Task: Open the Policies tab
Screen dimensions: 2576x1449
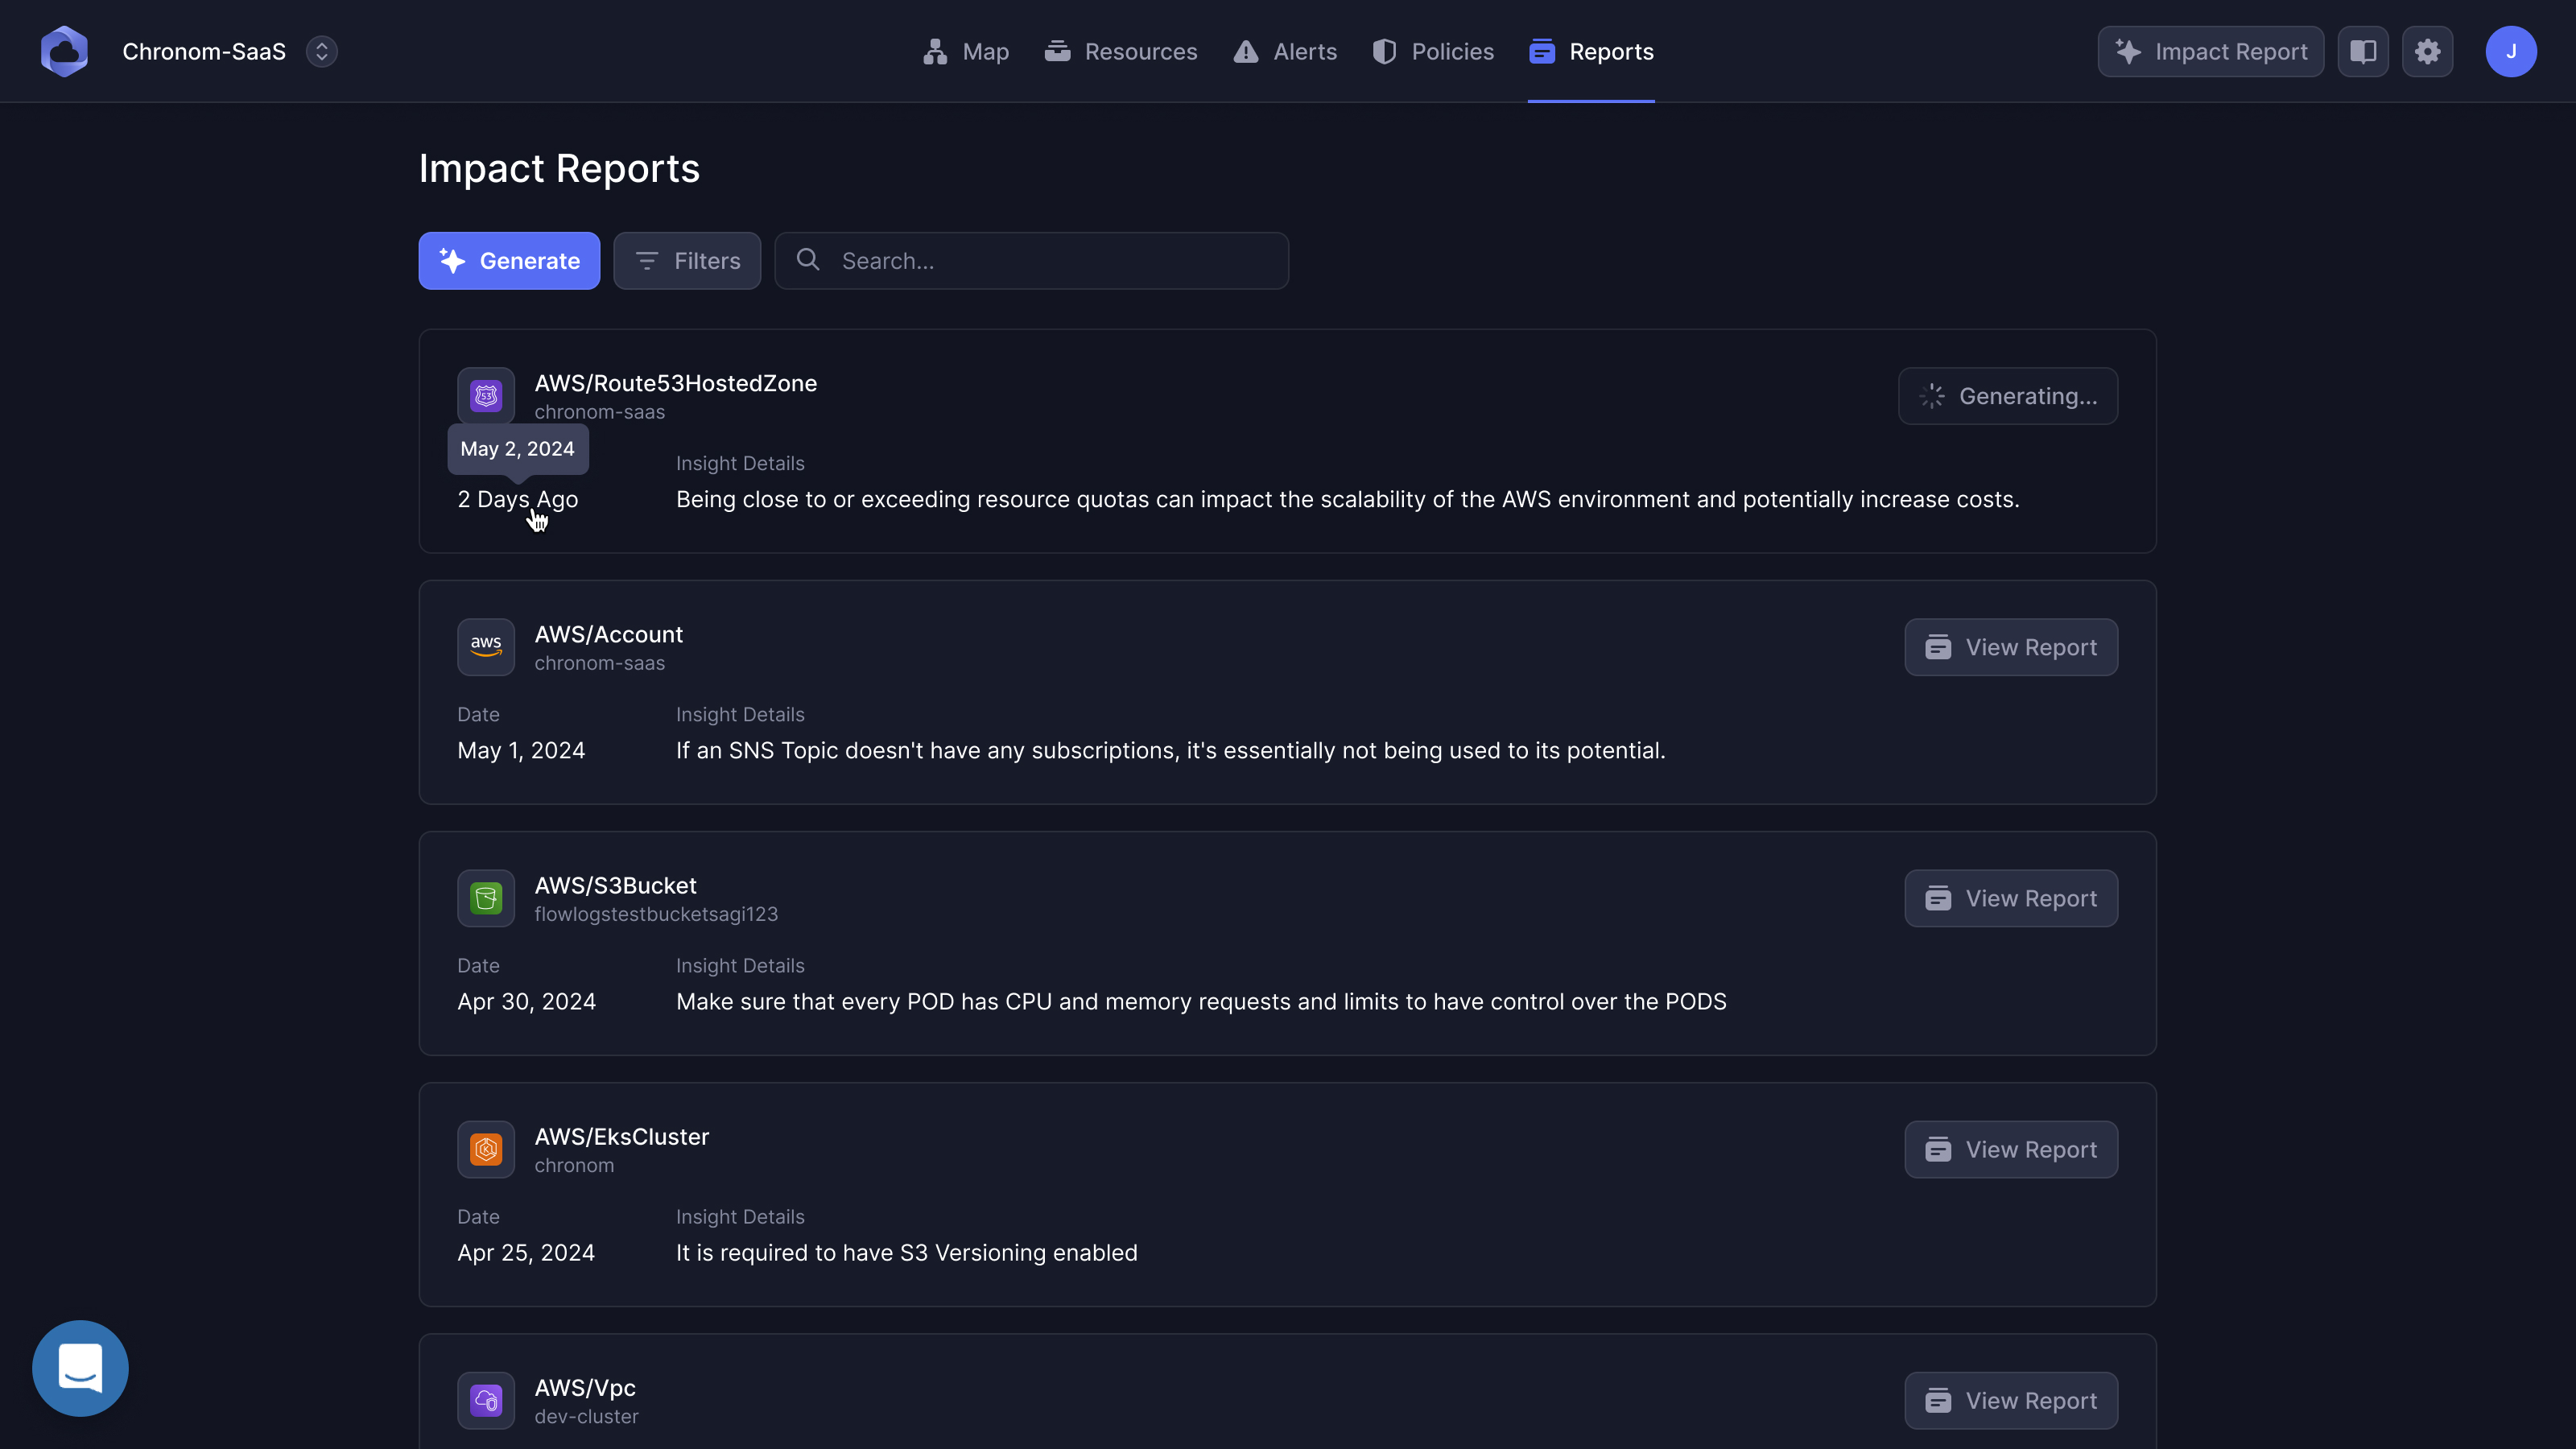Action: click(1433, 51)
